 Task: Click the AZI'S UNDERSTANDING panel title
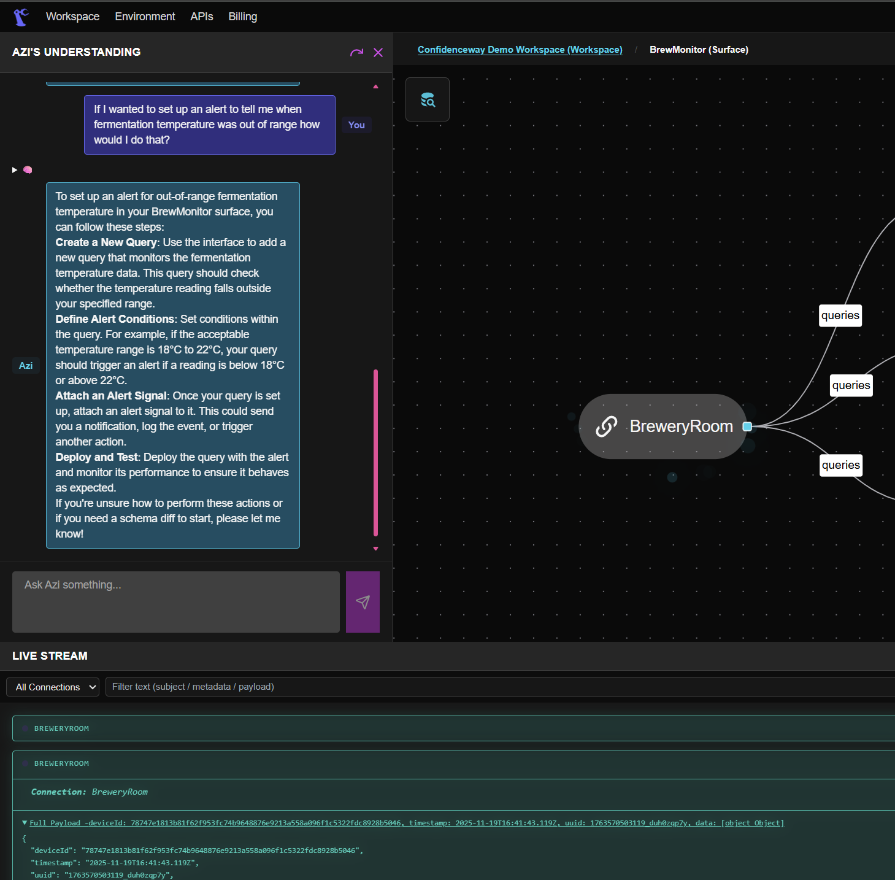[x=77, y=52]
